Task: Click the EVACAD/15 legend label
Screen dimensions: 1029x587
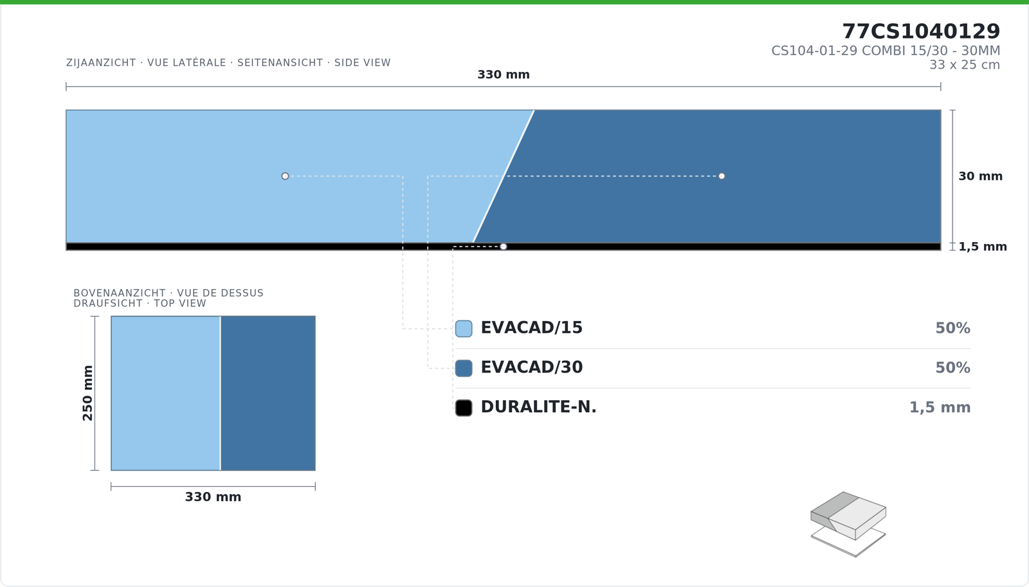Action: (x=531, y=328)
